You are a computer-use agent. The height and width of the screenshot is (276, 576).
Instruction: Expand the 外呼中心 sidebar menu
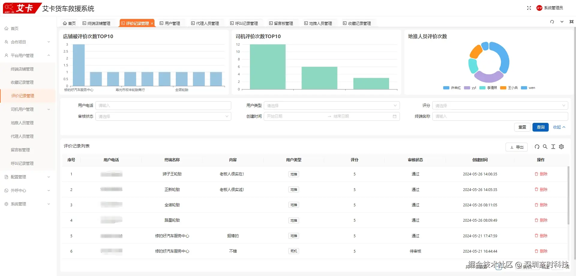pos(28,190)
